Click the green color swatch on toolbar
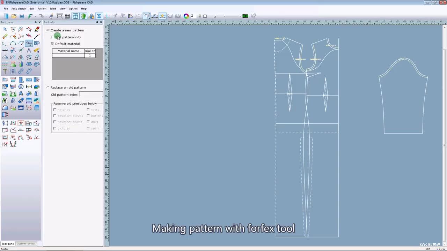Screen dimensions: 447x251 245,16
